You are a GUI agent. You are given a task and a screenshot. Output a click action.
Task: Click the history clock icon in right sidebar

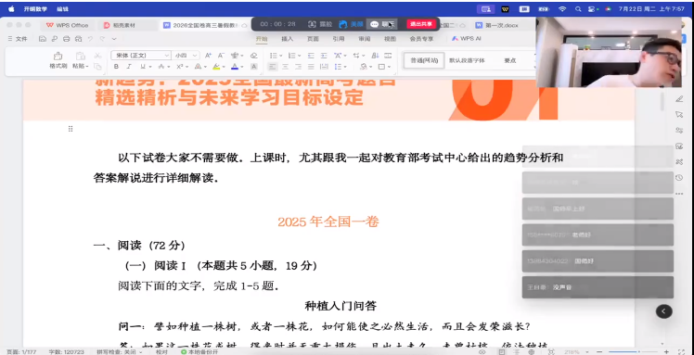(679, 178)
